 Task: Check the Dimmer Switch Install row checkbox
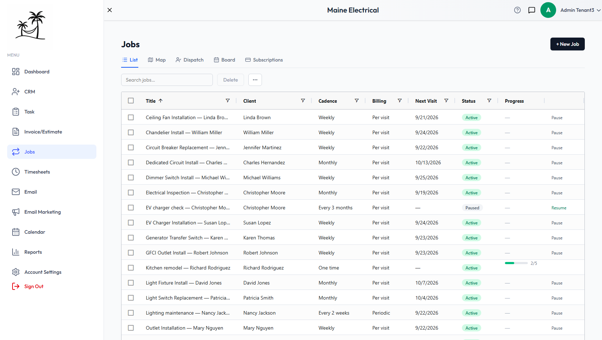click(x=131, y=178)
